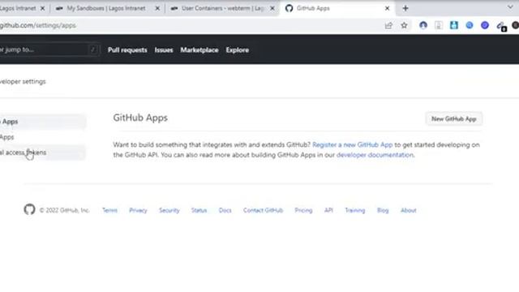The height and width of the screenshot is (292, 519).
Task: Click the dark blue round extension icon
Action: pos(485,25)
